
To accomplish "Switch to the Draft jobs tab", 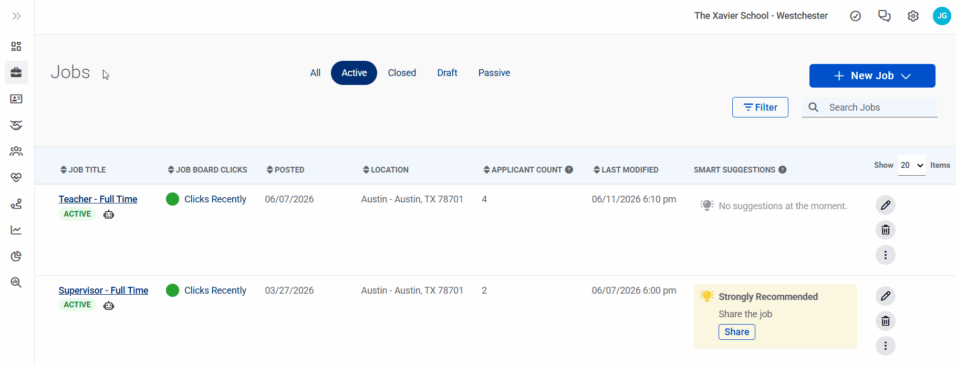I will click(x=447, y=73).
